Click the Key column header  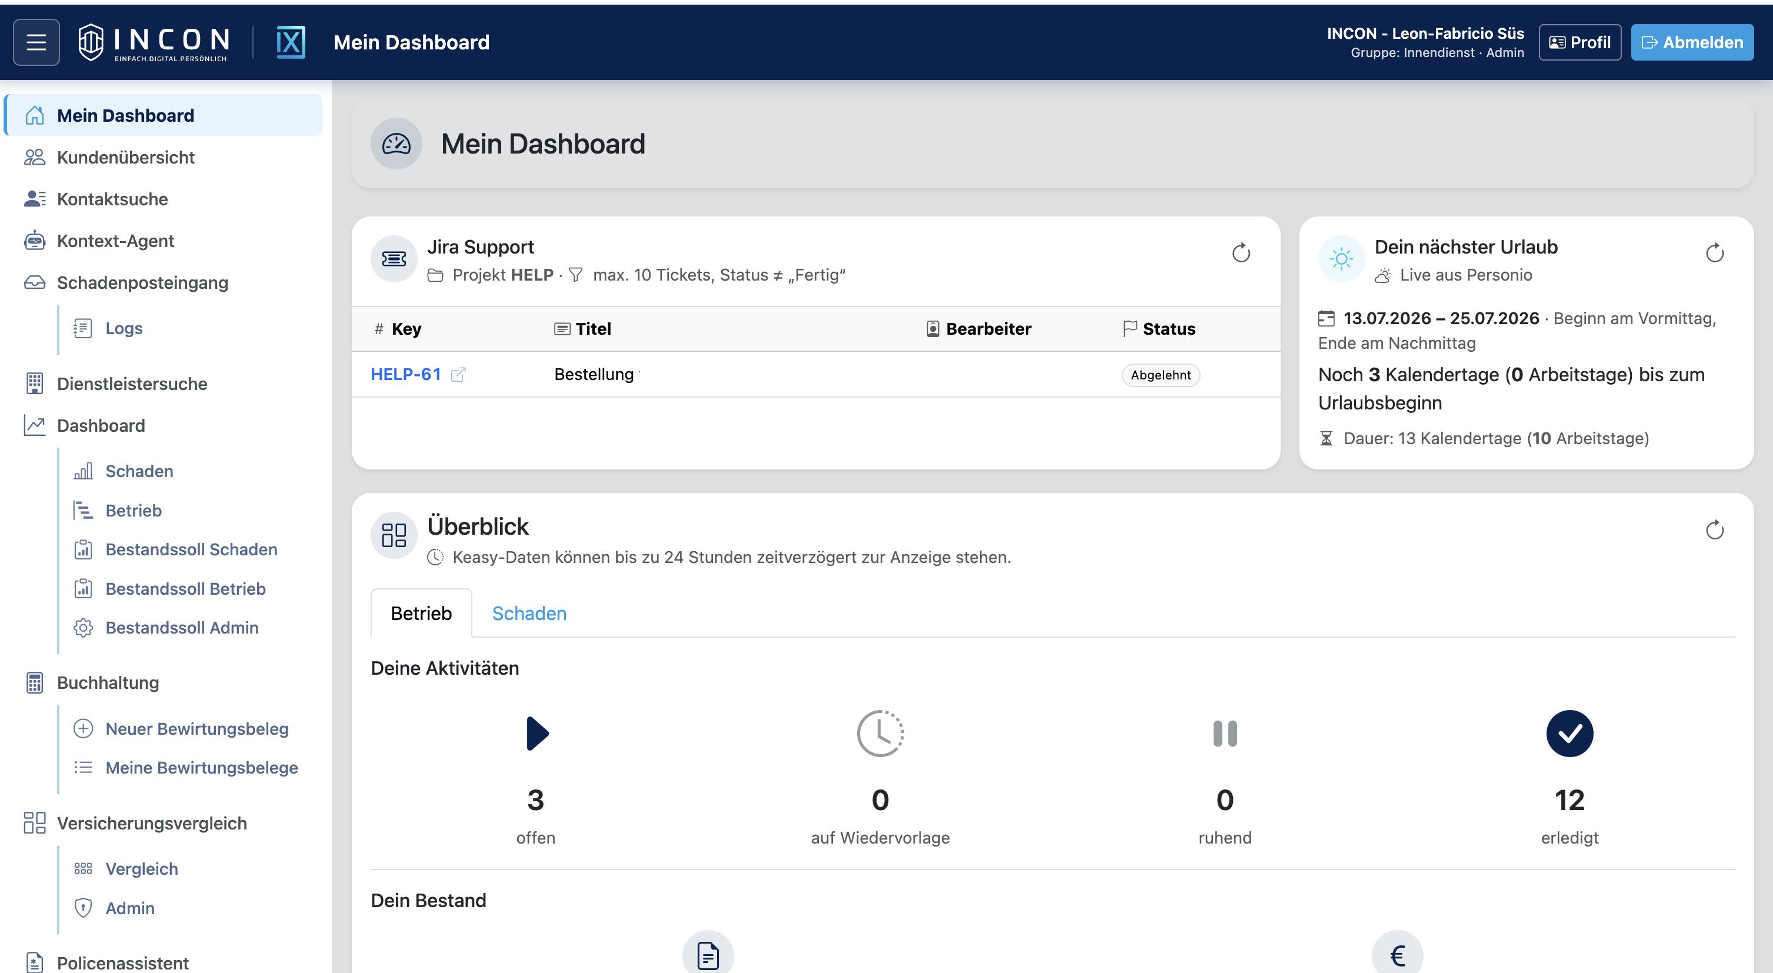coord(398,329)
